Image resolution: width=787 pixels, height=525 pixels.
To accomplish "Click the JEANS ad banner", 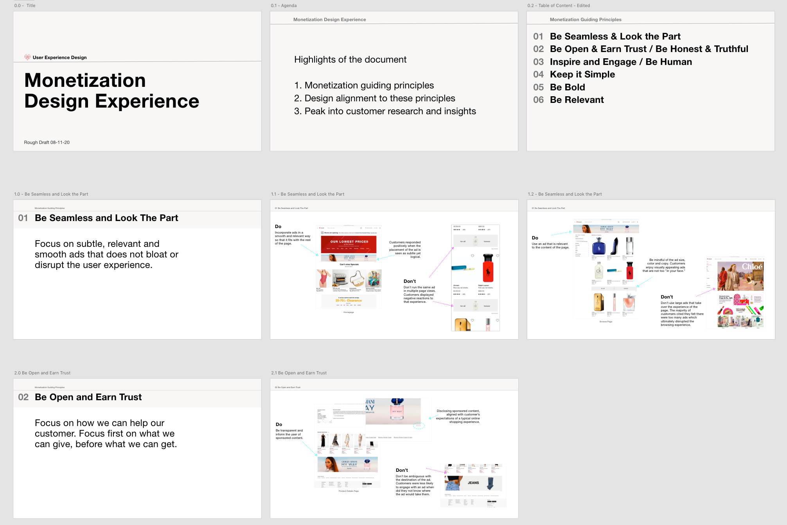I will 473,483.
